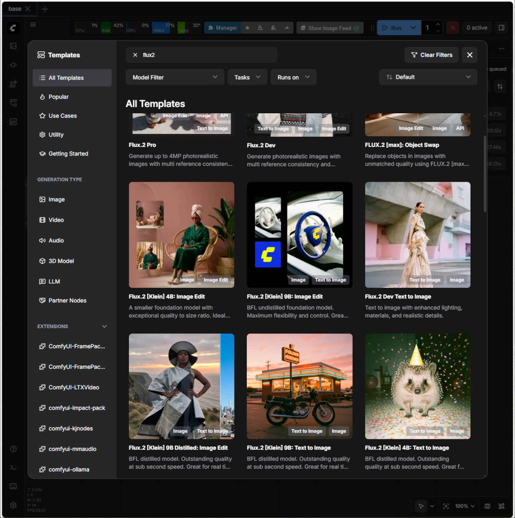
Task: Clear the flux2 search text with the X icon
Action: tap(135, 55)
